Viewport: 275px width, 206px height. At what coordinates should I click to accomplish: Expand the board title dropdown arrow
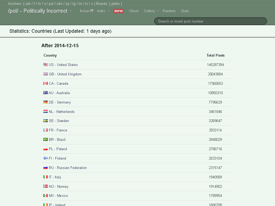click(71, 11)
